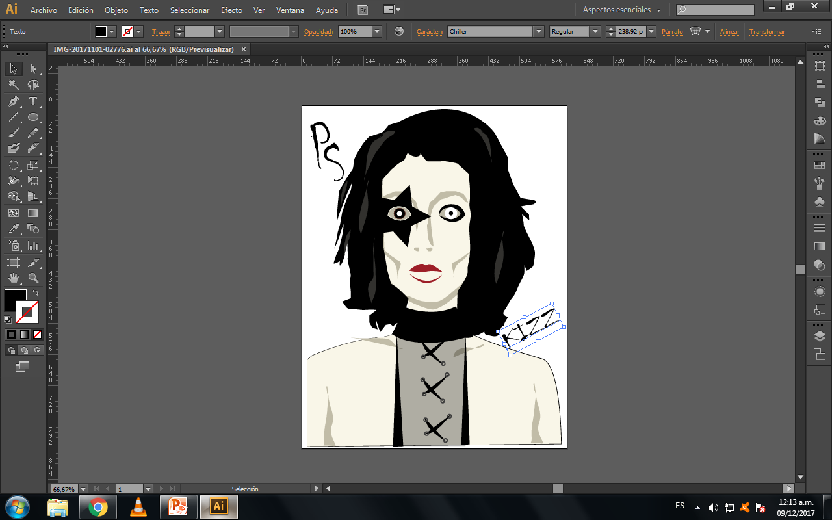Select the Scale tool
Image resolution: width=832 pixels, height=520 pixels.
pos(33,165)
